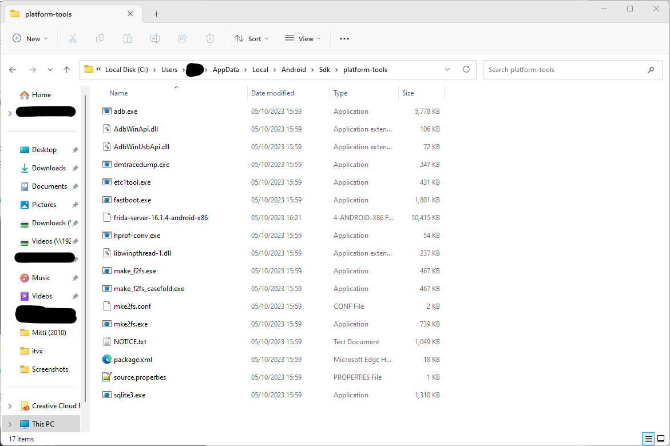Sort by Type column header
This screenshot has width=670, height=446.
(x=340, y=93)
